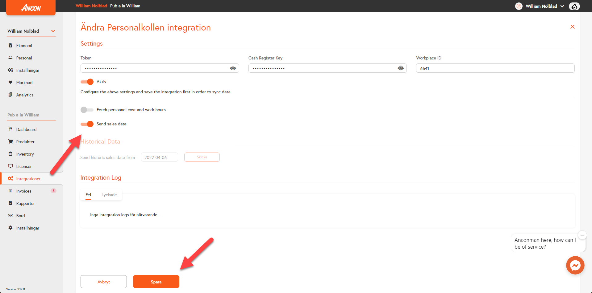Click the Inventory icon
This screenshot has height=293, width=592.
10,154
